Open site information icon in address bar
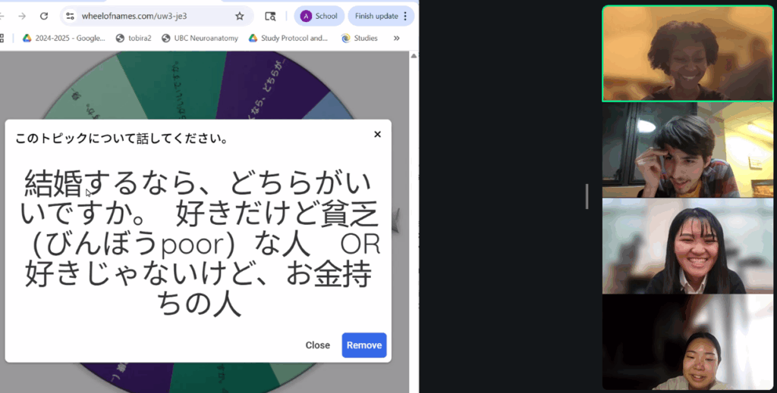 pos(71,16)
